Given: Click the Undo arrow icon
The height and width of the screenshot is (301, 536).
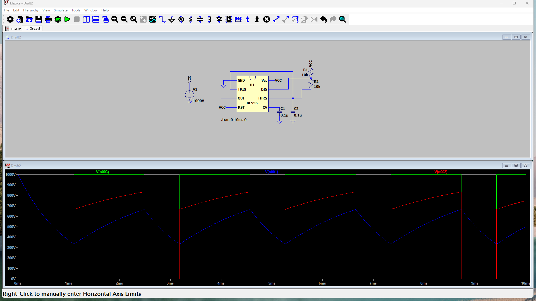Looking at the screenshot, I should (324, 19).
